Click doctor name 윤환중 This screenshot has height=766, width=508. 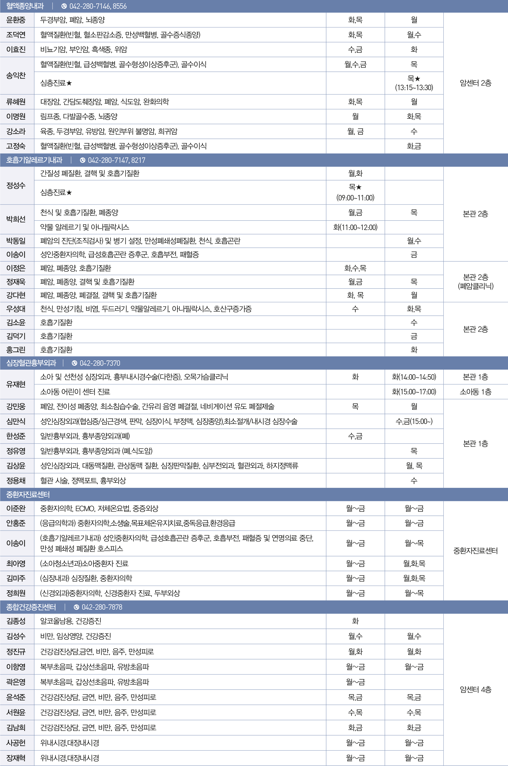(16, 20)
